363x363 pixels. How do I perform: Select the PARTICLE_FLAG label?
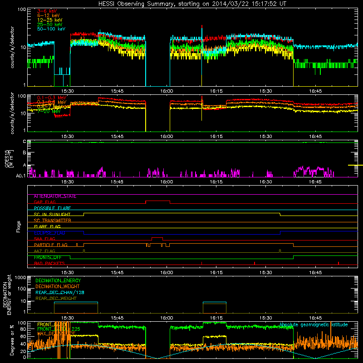(51, 245)
